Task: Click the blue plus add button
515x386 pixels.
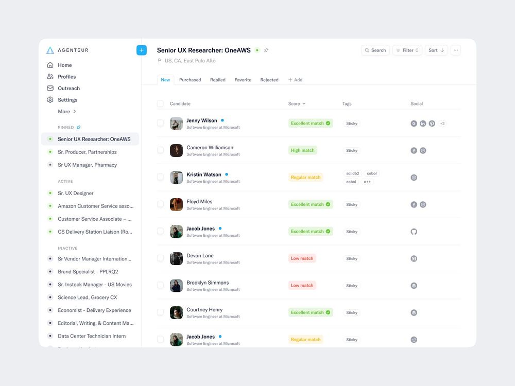Action: (142, 50)
